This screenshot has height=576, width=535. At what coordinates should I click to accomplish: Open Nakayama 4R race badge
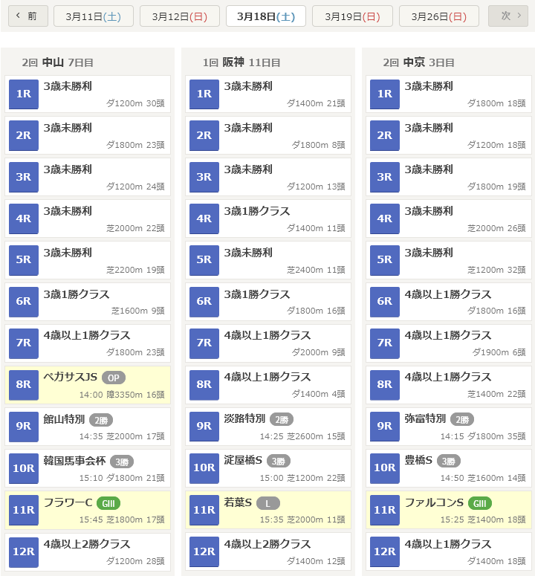[24, 219]
